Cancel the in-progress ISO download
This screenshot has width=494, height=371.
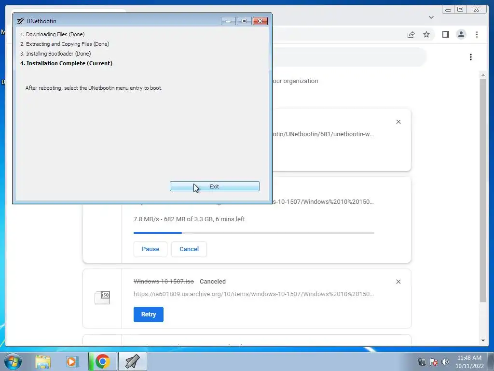(189, 249)
